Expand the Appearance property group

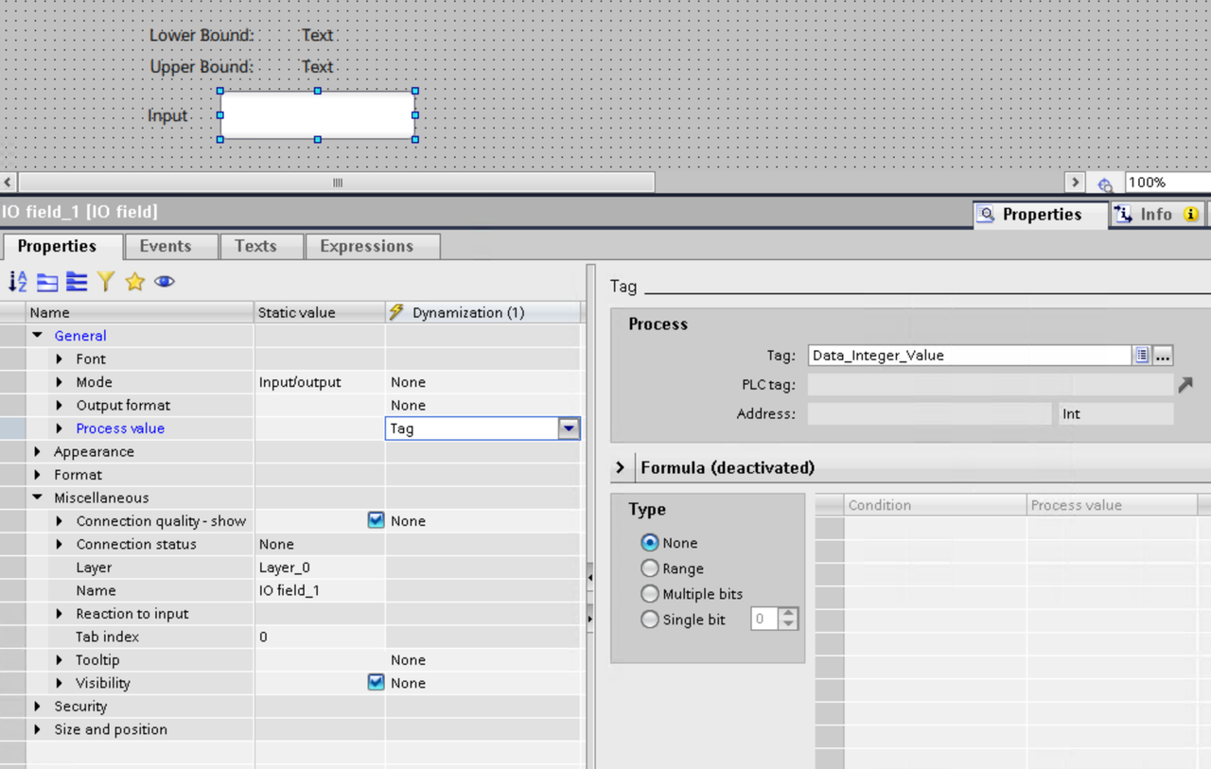click(x=38, y=452)
